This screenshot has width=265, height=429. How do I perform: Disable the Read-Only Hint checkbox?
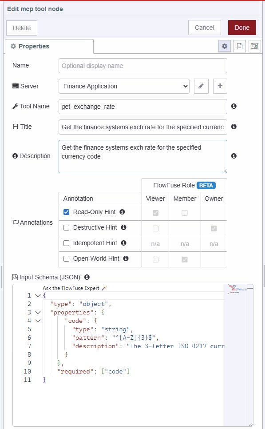point(66,212)
